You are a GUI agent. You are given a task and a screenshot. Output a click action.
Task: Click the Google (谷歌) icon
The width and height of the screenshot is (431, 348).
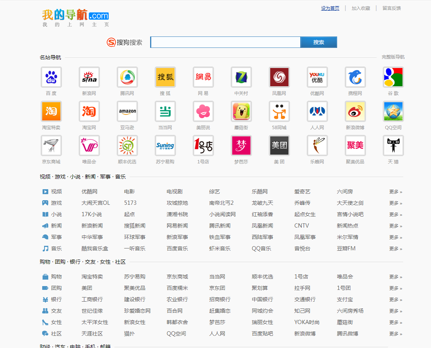click(x=393, y=77)
